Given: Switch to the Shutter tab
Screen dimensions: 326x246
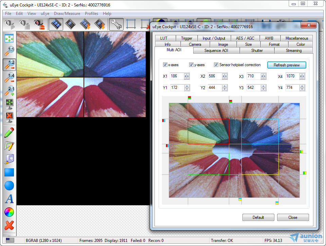Looking at the screenshot, I should click(257, 51).
